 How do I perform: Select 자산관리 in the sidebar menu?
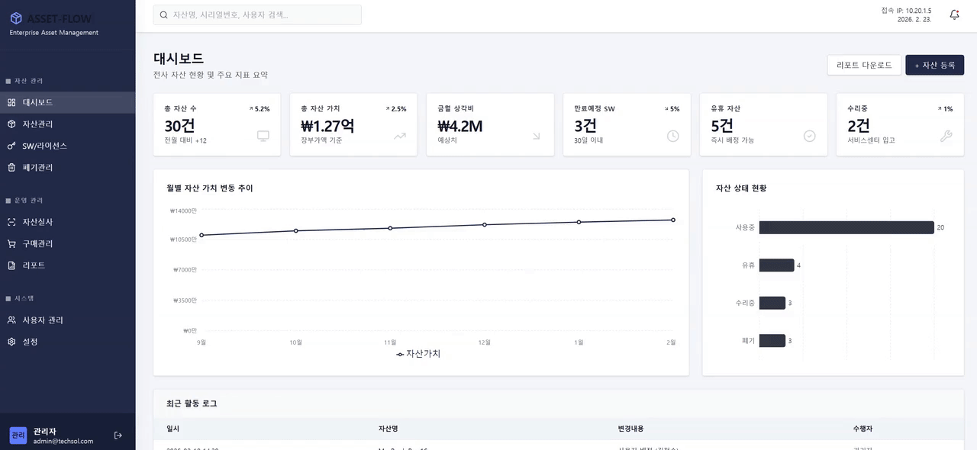pyautogui.click(x=38, y=124)
